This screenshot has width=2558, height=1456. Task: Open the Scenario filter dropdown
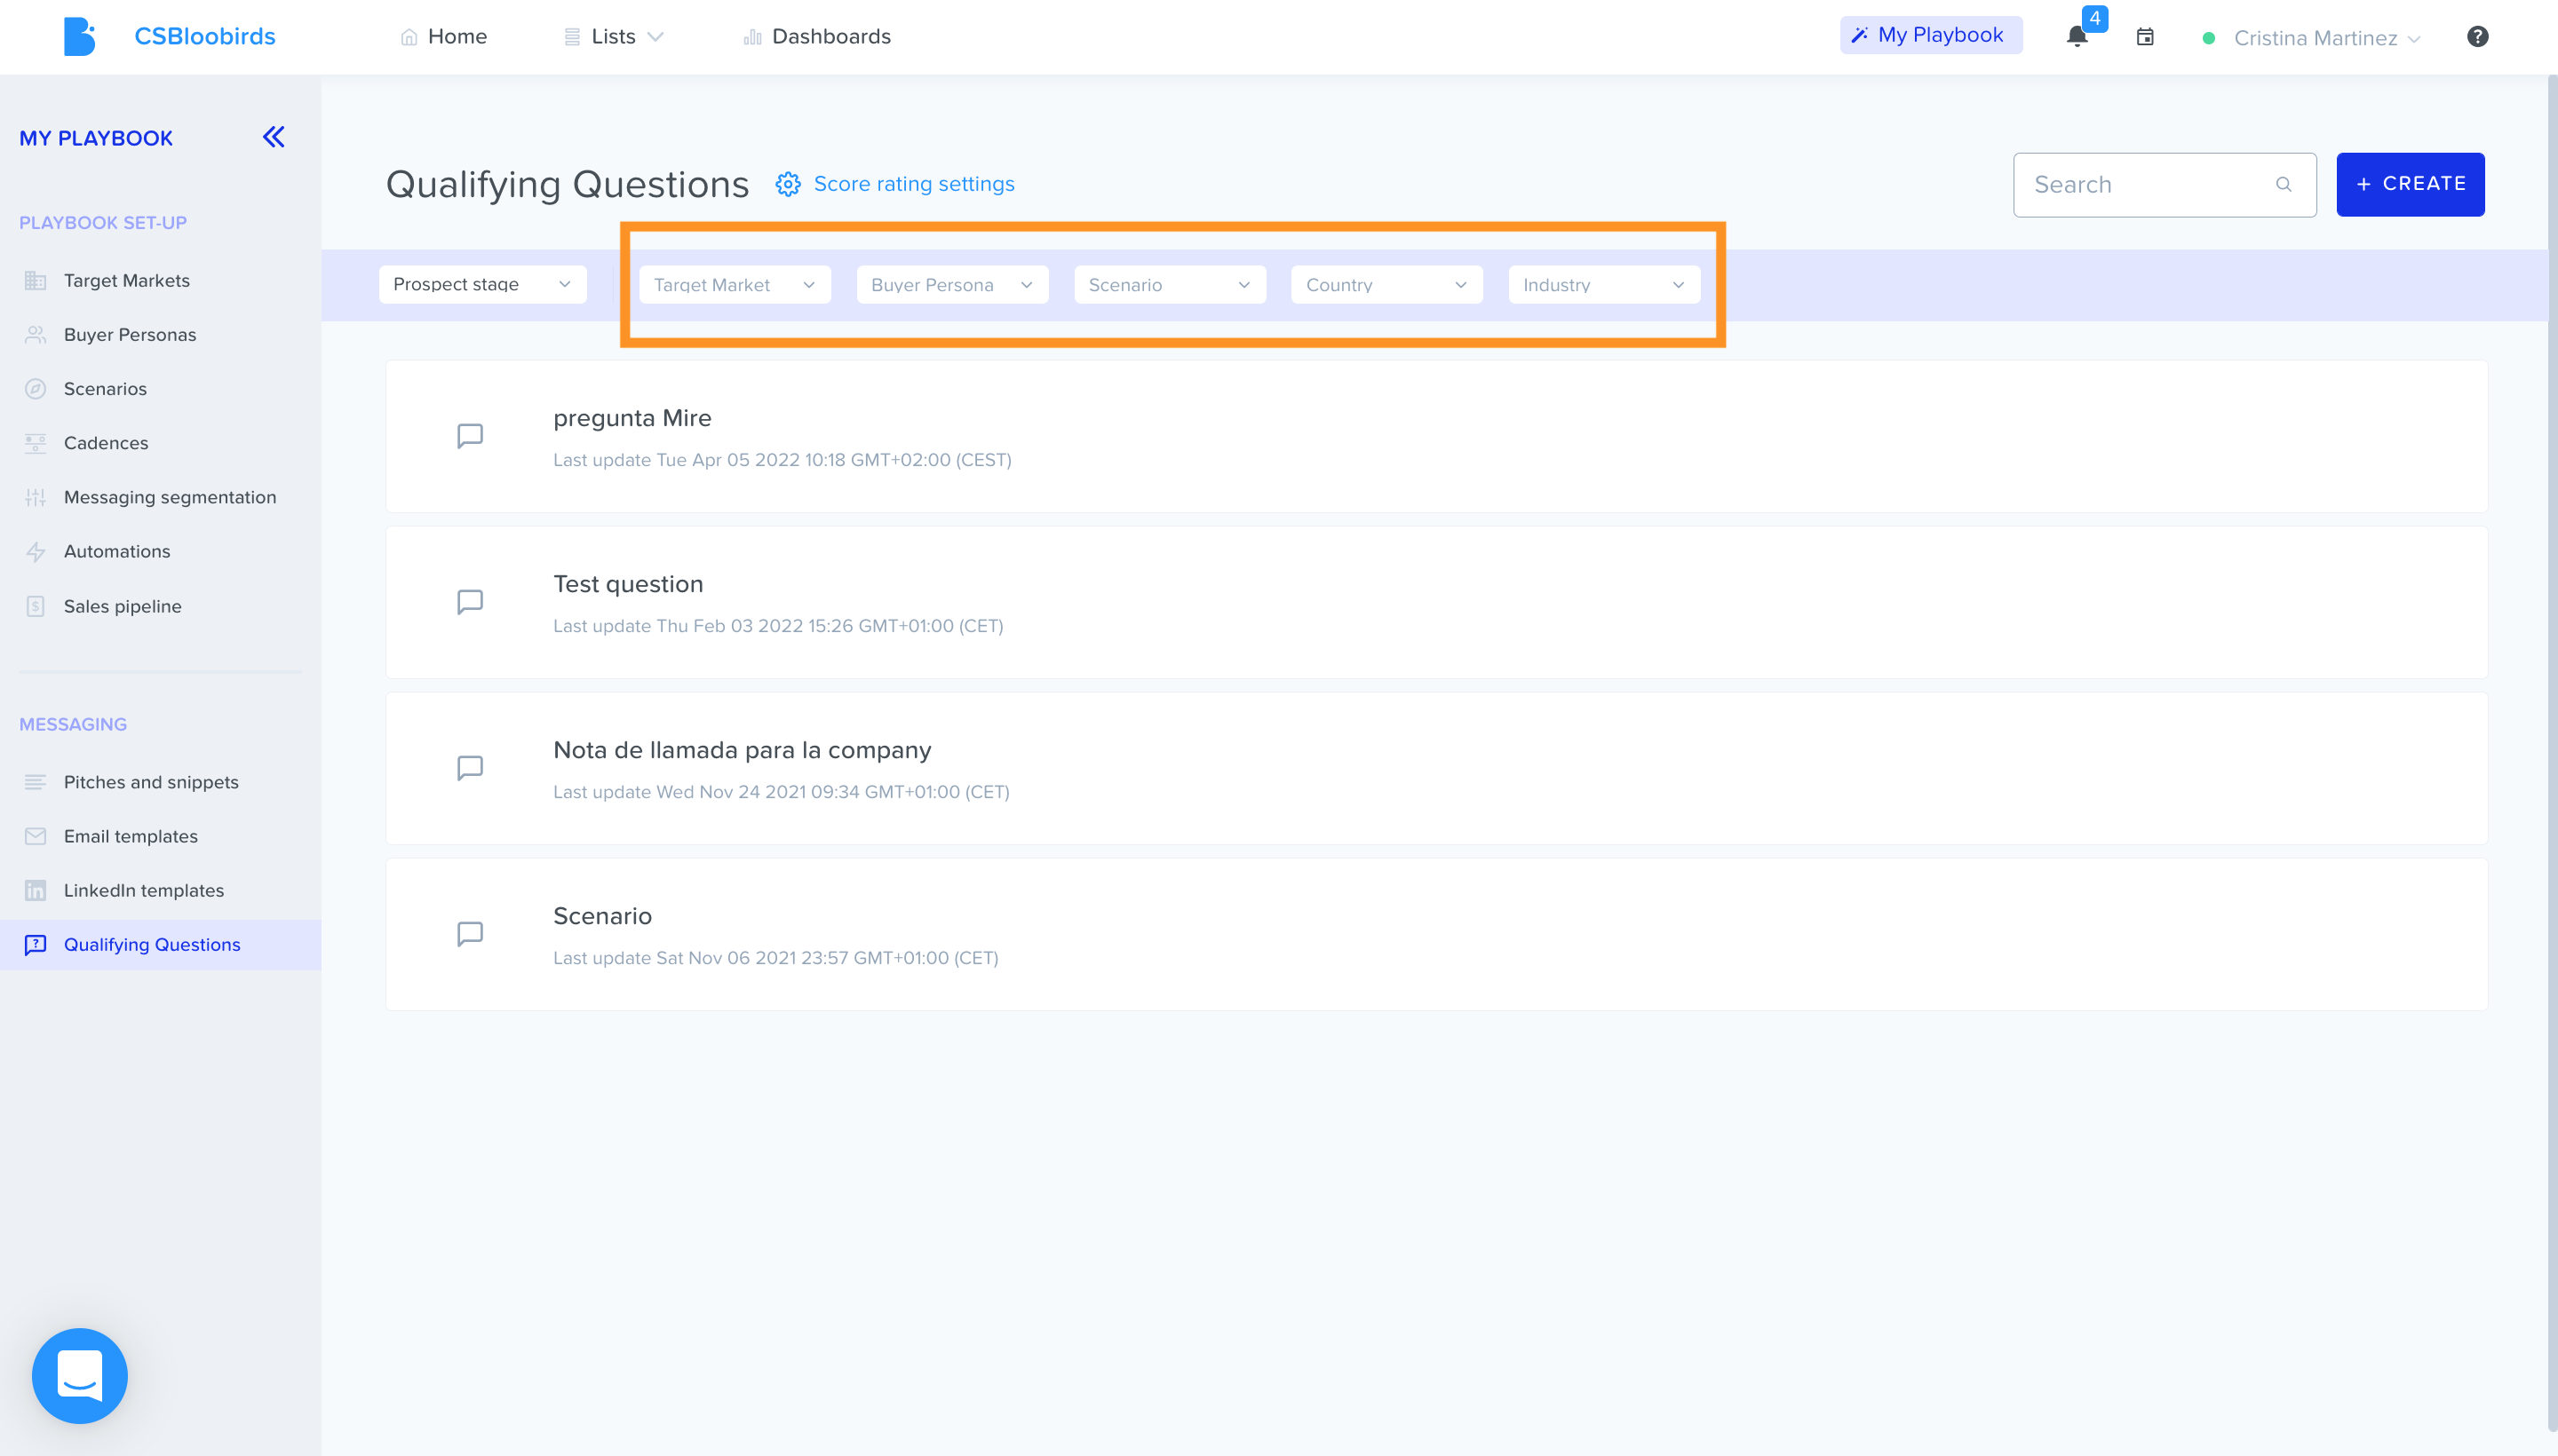click(1170, 285)
